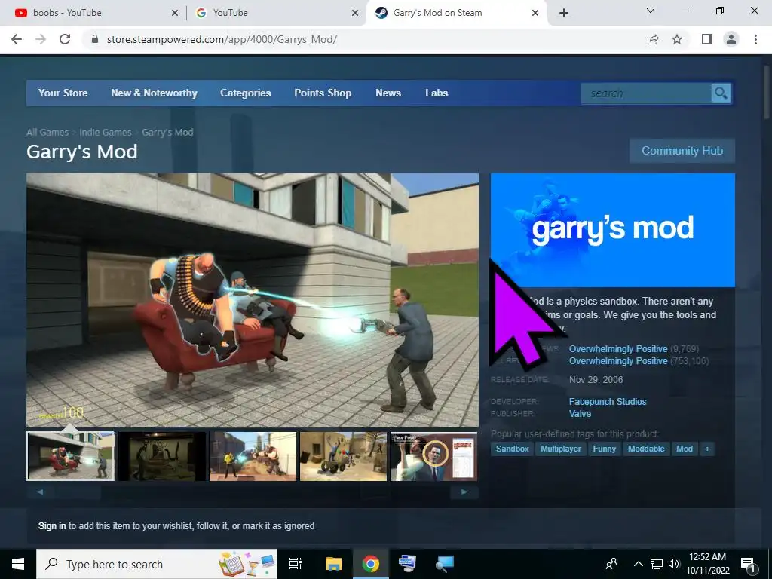The height and width of the screenshot is (579, 772).
Task: Go back using the browser back arrow
Action: (17, 39)
